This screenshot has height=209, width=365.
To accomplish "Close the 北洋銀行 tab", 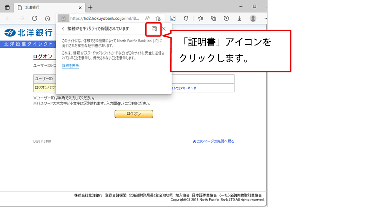I will pos(80,8).
